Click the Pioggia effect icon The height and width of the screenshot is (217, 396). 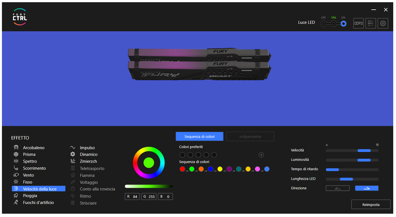pos(16,196)
